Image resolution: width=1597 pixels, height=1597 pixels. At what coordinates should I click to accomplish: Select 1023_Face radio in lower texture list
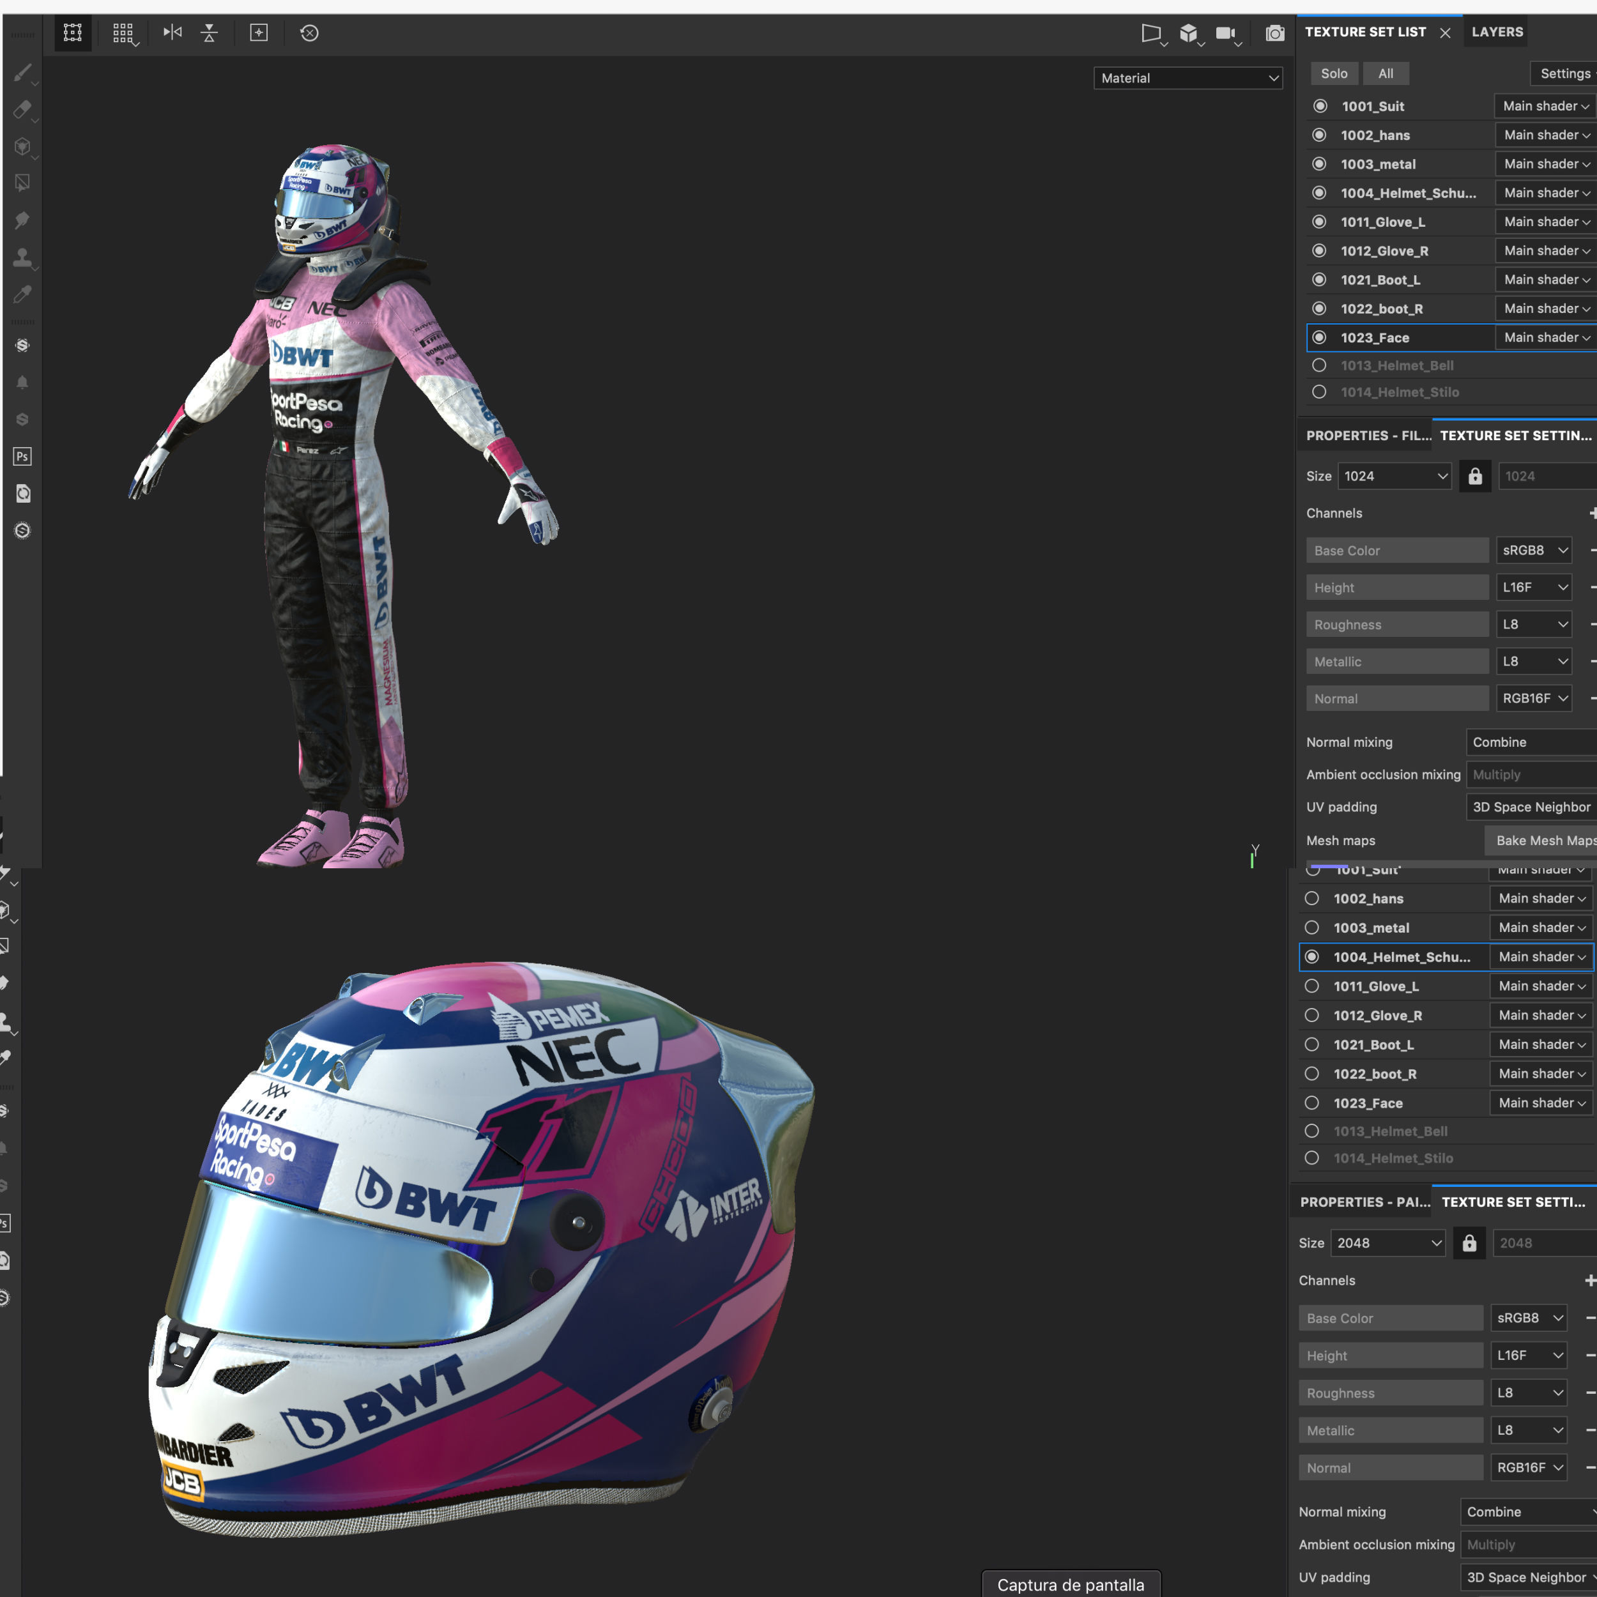tap(1312, 1103)
